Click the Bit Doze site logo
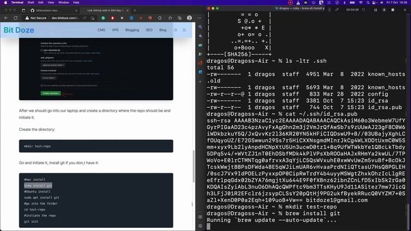Image resolution: width=411 pixels, height=231 pixels. coord(19,30)
